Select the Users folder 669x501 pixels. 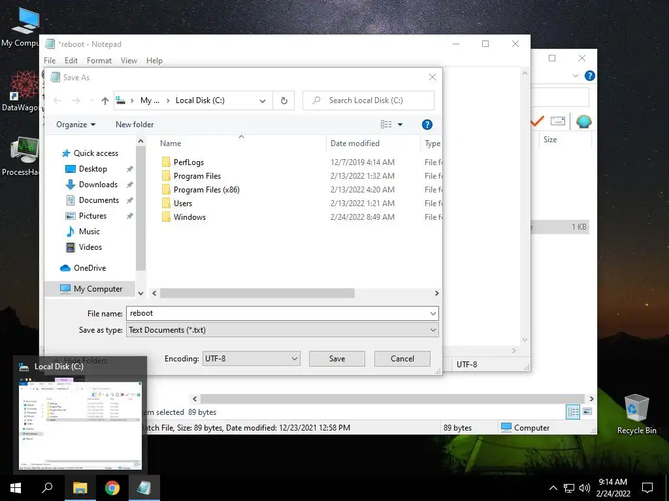[x=183, y=204]
